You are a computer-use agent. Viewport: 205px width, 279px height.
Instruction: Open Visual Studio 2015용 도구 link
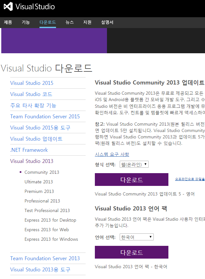point(40,128)
